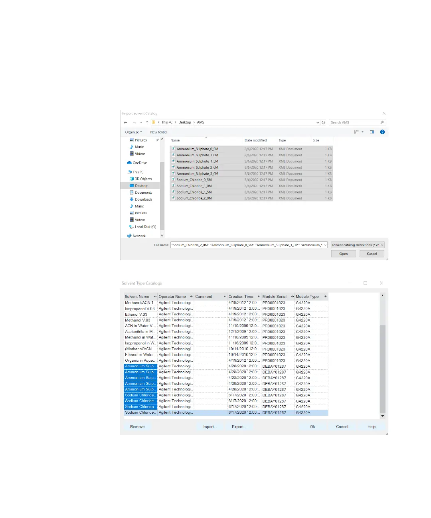Screen dimensions: 431x518
Task: Select This PC in the navigation pane
Action: coord(136,172)
